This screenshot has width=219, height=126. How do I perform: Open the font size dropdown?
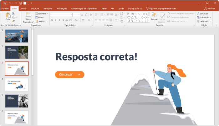[x=79, y=15]
